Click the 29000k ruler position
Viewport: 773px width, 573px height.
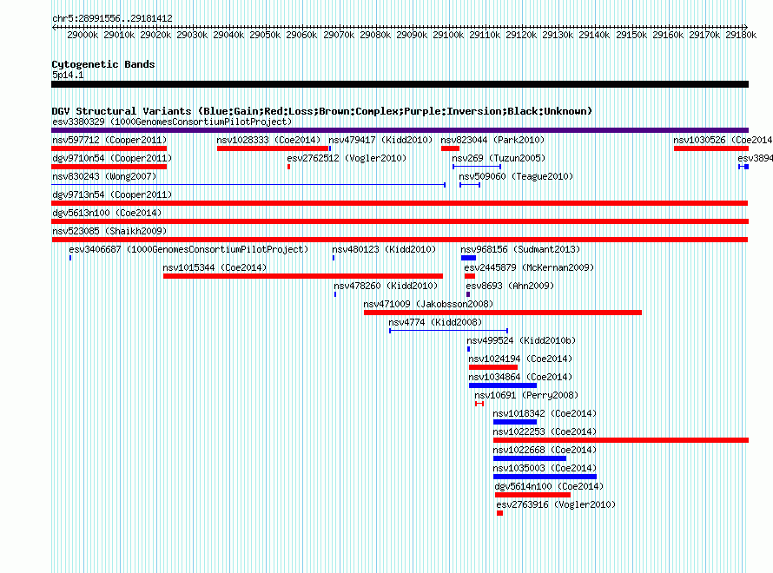pos(83,35)
